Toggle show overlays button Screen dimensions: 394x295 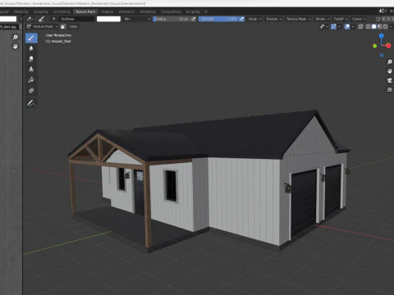(347, 26)
